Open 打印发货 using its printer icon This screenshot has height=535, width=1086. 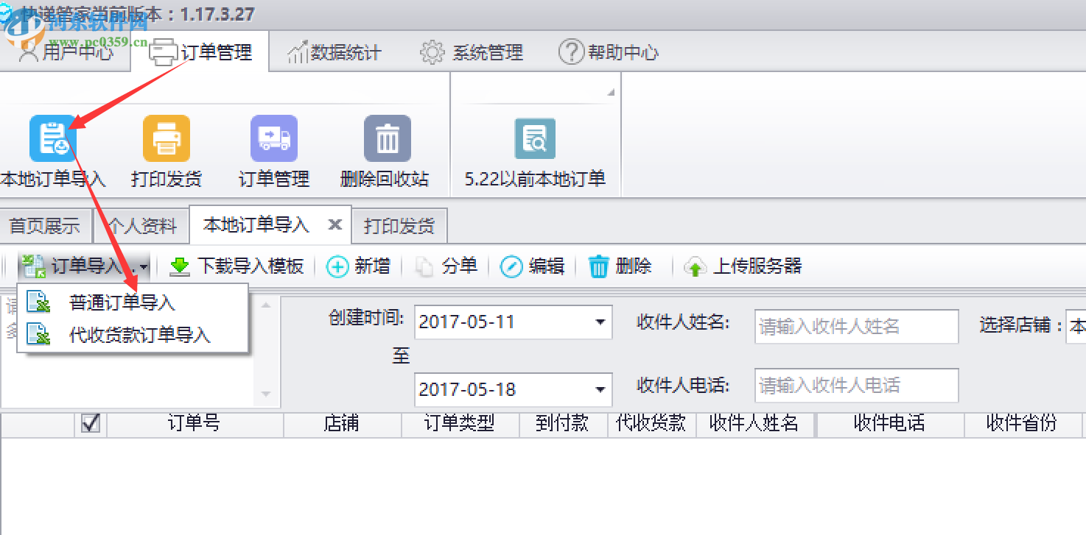click(166, 138)
